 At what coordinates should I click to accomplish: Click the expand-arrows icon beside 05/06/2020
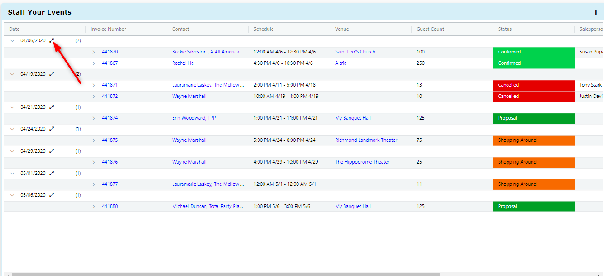[52, 195]
